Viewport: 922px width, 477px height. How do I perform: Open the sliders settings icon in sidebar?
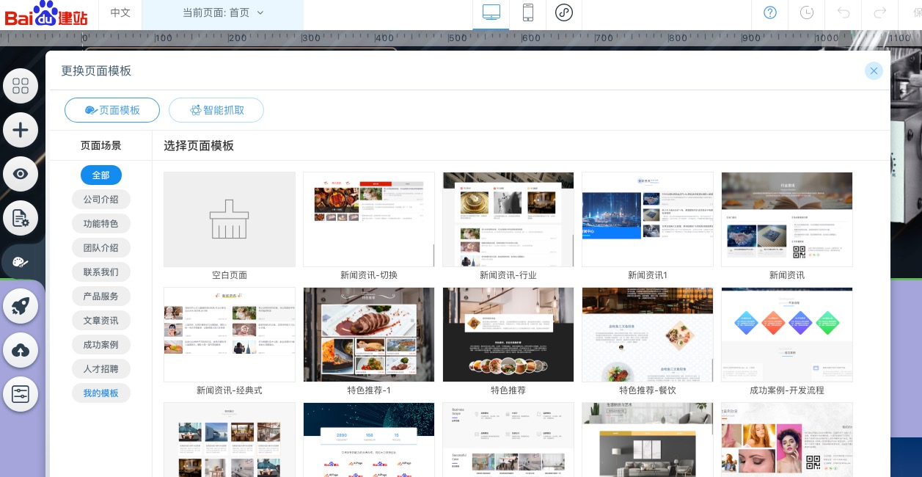21,395
